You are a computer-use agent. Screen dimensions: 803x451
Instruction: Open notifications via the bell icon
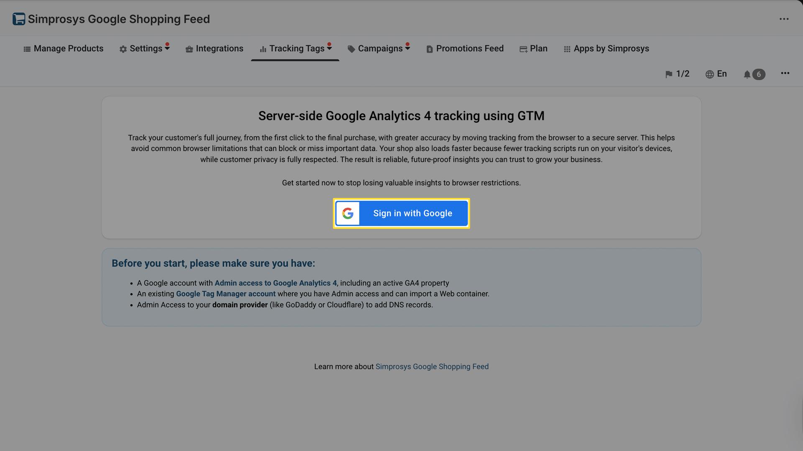[x=748, y=74]
